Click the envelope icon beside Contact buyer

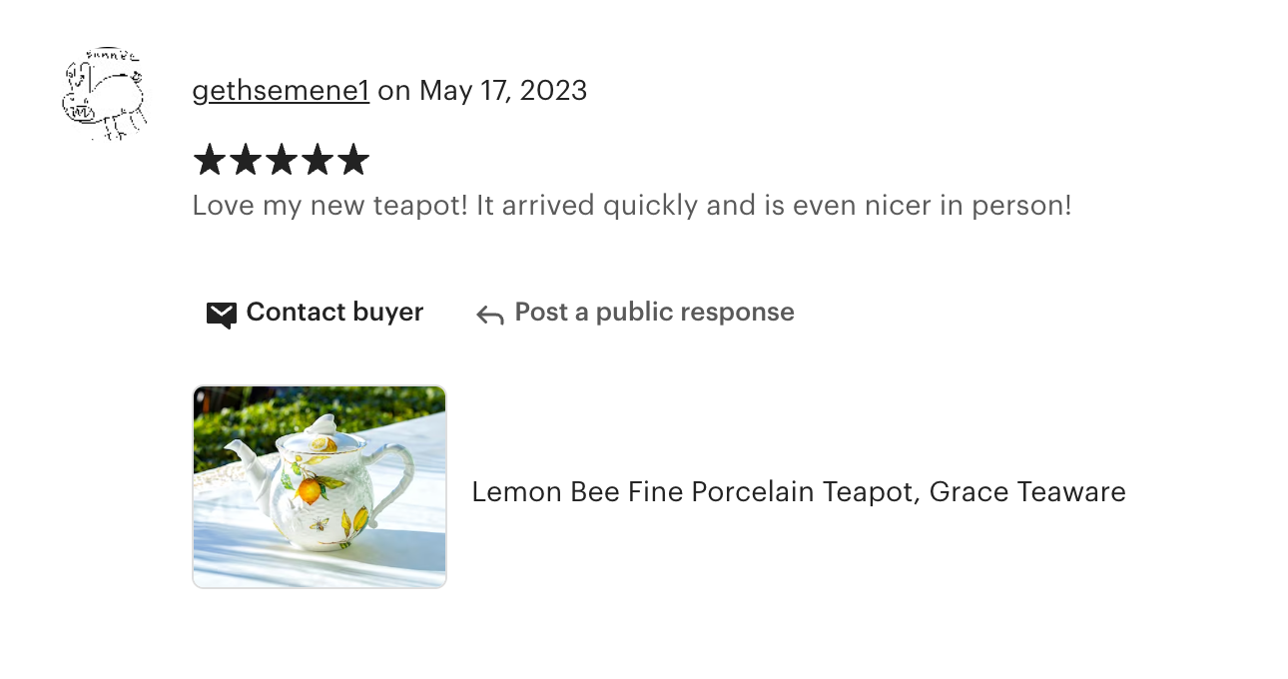point(221,315)
